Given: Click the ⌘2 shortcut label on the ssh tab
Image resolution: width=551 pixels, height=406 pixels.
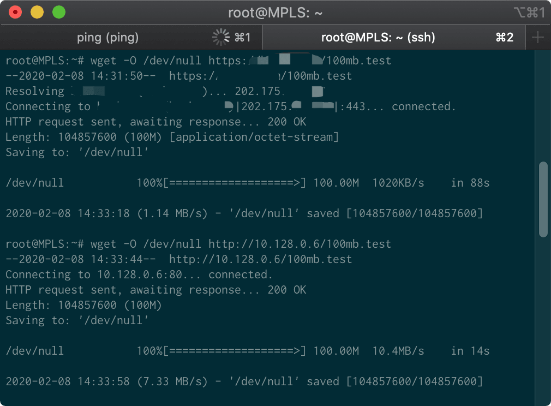Looking at the screenshot, I should tap(505, 37).
